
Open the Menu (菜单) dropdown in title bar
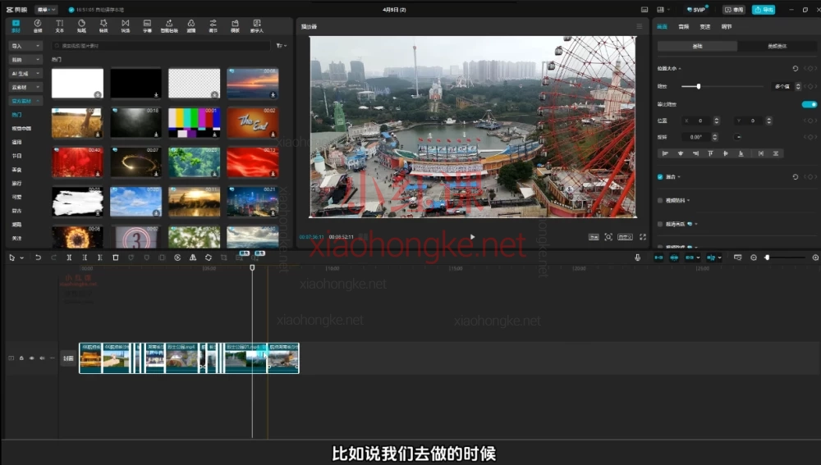(x=46, y=9)
